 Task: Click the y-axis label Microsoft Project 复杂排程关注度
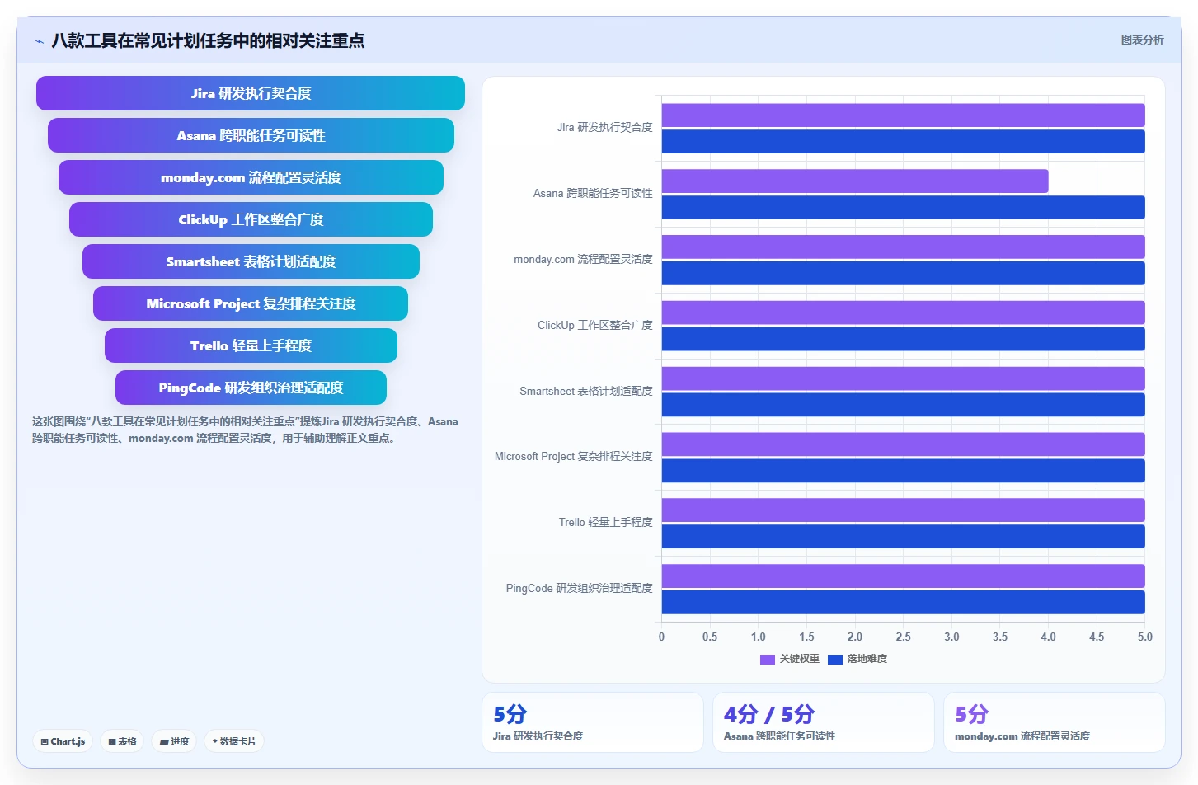click(574, 457)
